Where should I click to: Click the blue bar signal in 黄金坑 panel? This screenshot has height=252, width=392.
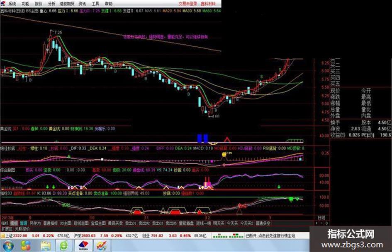[202, 139]
